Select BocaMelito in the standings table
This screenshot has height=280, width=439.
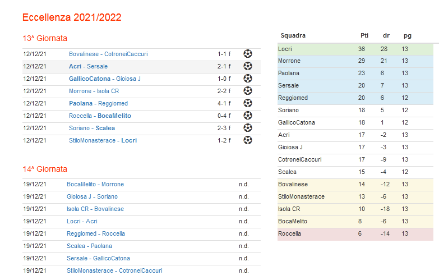(293, 221)
